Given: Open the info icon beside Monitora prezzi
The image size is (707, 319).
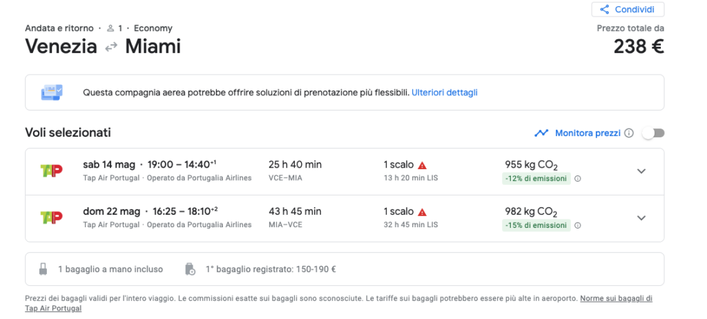Looking at the screenshot, I should tap(630, 133).
